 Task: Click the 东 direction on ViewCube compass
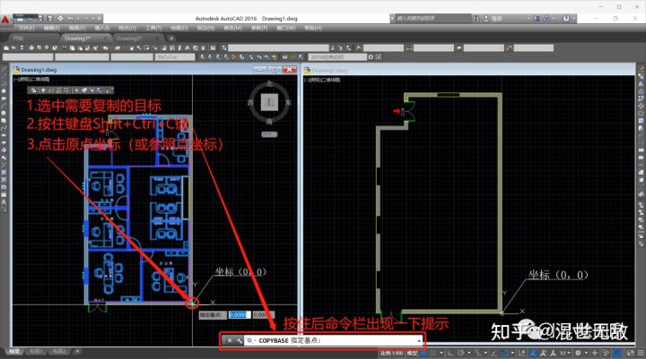[x=288, y=102]
